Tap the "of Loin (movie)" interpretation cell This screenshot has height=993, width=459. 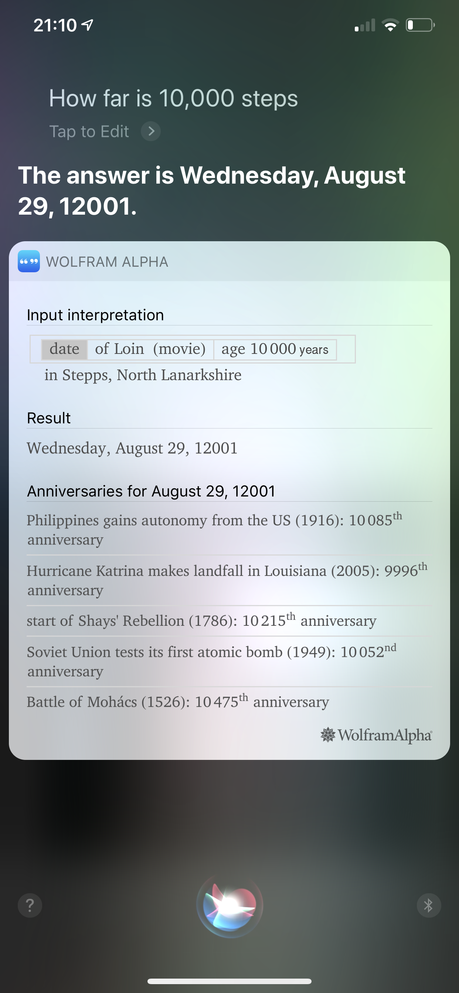[x=150, y=349]
